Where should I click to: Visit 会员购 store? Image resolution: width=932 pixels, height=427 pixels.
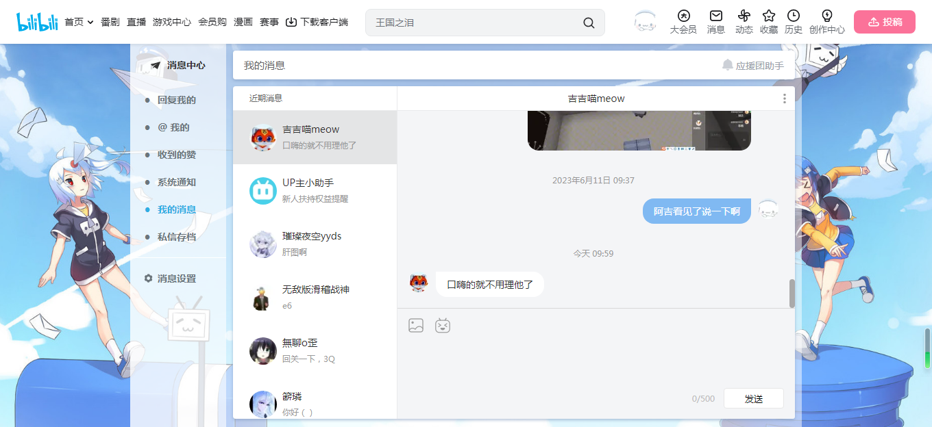[x=212, y=22]
